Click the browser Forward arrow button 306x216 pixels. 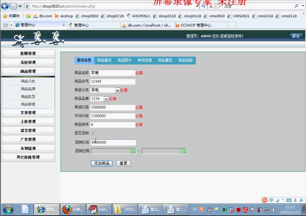point(13,6)
